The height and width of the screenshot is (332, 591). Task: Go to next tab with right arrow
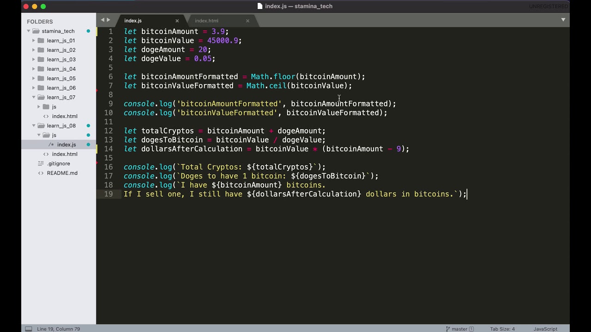tap(109, 20)
